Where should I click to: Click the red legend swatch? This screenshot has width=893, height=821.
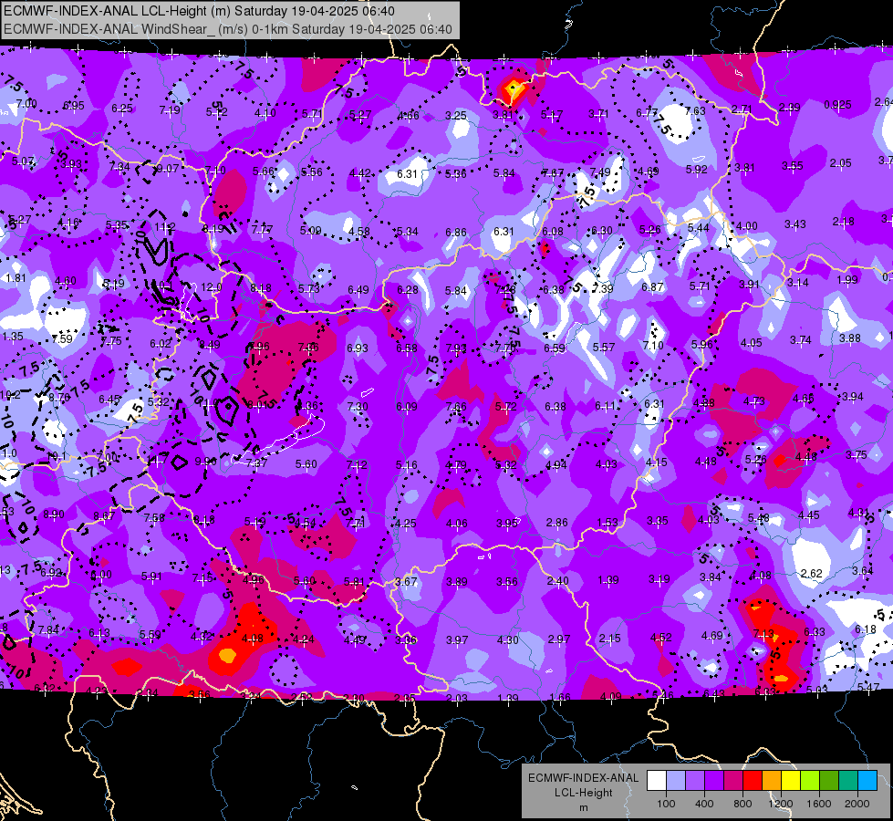[x=753, y=781]
